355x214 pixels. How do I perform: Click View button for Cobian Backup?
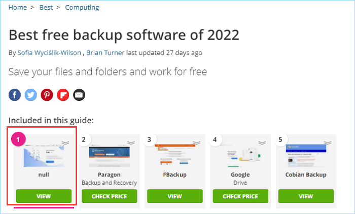[x=306, y=196]
